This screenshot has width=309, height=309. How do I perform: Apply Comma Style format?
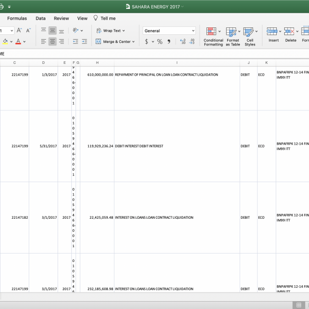[x=168, y=41]
